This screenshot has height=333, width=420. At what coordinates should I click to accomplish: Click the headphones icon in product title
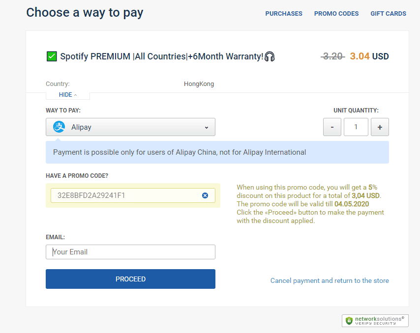coord(270,56)
